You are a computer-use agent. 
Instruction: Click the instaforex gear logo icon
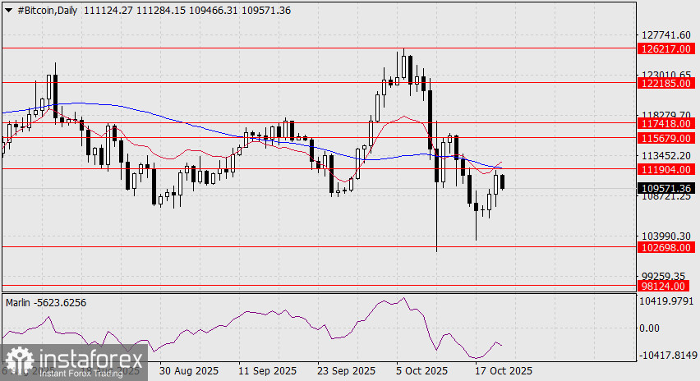pos(19,360)
